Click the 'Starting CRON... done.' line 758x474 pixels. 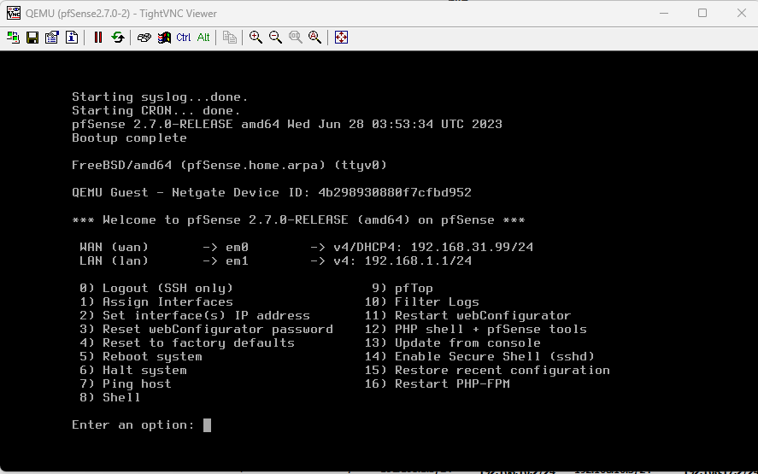tap(156, 111)
